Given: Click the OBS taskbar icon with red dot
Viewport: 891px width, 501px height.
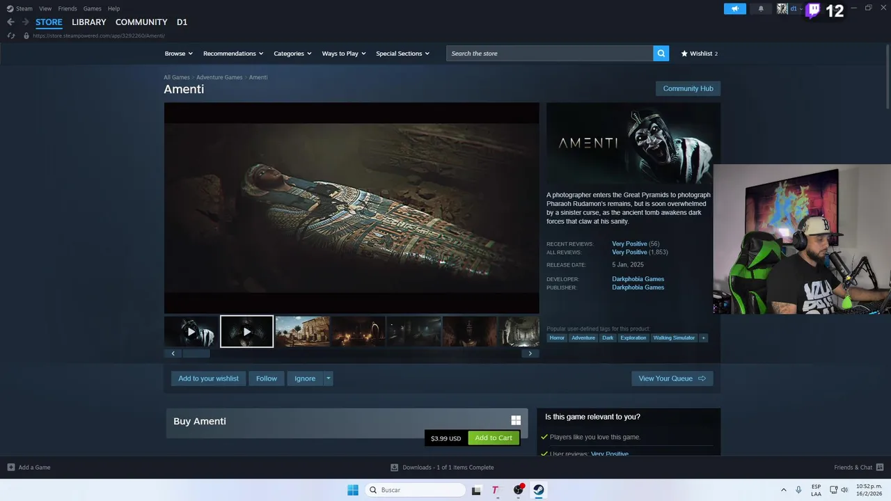Looking at the screenshot, I should tap(518, 490).
